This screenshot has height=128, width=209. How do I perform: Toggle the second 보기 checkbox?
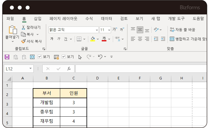click(x=63, y=57)
